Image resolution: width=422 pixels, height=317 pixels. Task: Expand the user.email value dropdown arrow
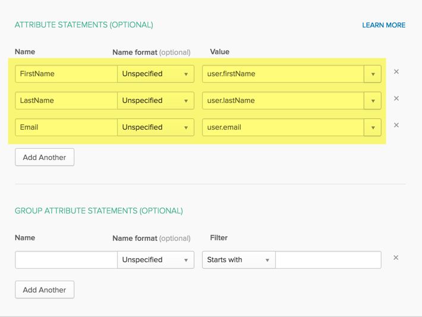click(373, 127)
